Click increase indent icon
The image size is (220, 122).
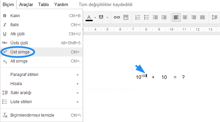click(x=164, y=17)
